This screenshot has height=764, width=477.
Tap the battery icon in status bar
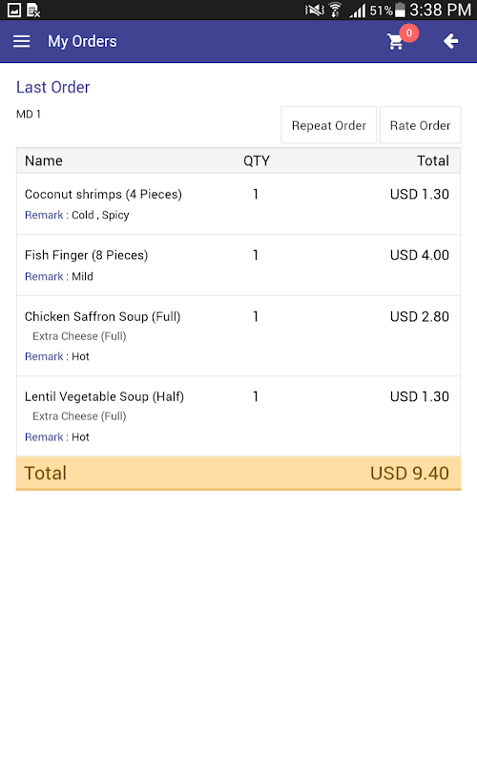click(x=400, y=10)
